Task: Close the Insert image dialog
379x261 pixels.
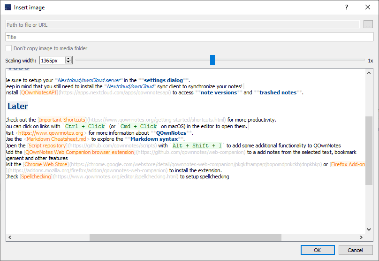Action: 368,7
